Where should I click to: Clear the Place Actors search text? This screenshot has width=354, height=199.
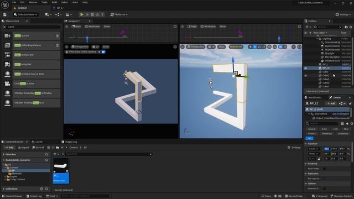coord(4,27)
